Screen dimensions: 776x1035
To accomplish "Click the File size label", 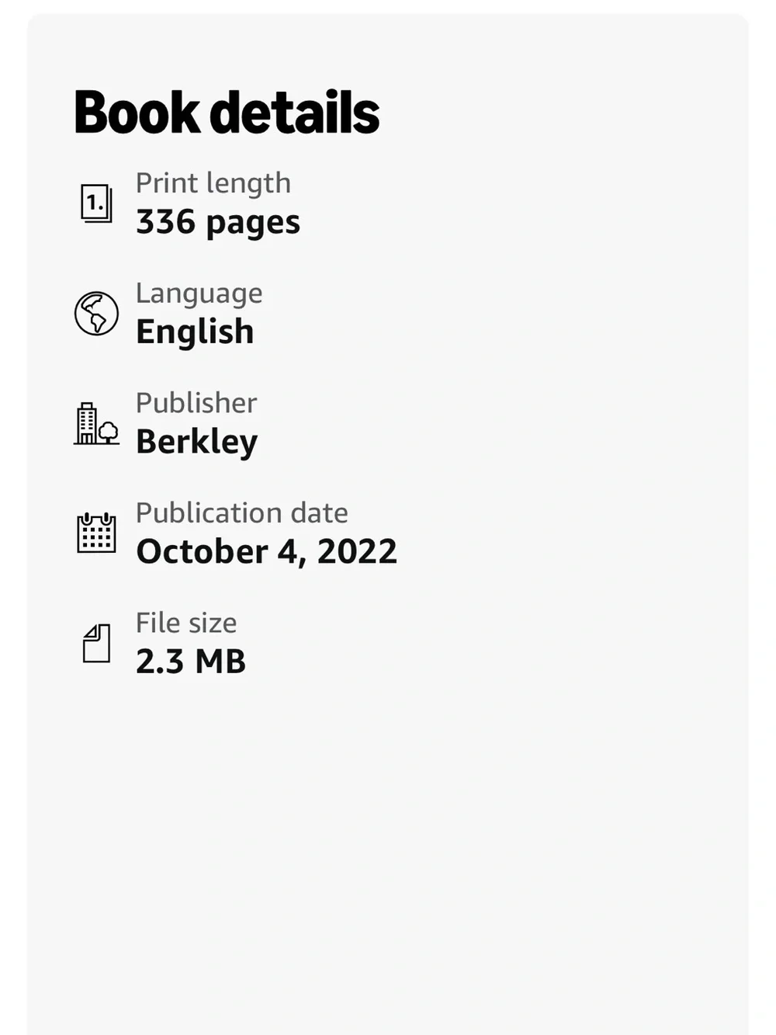I will coord(186,623).
